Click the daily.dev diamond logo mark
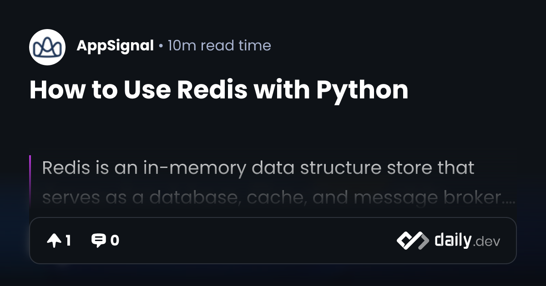 (413, 241)
